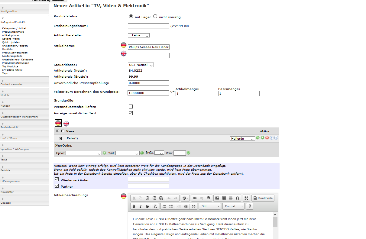Viewport: 366px width, 239px height.
Task: Open the Hellgrün color value dropdown
Action: click(x=242, y=138)
